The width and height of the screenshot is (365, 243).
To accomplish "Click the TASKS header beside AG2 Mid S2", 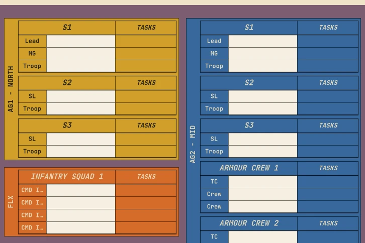I will pos(328,83).
